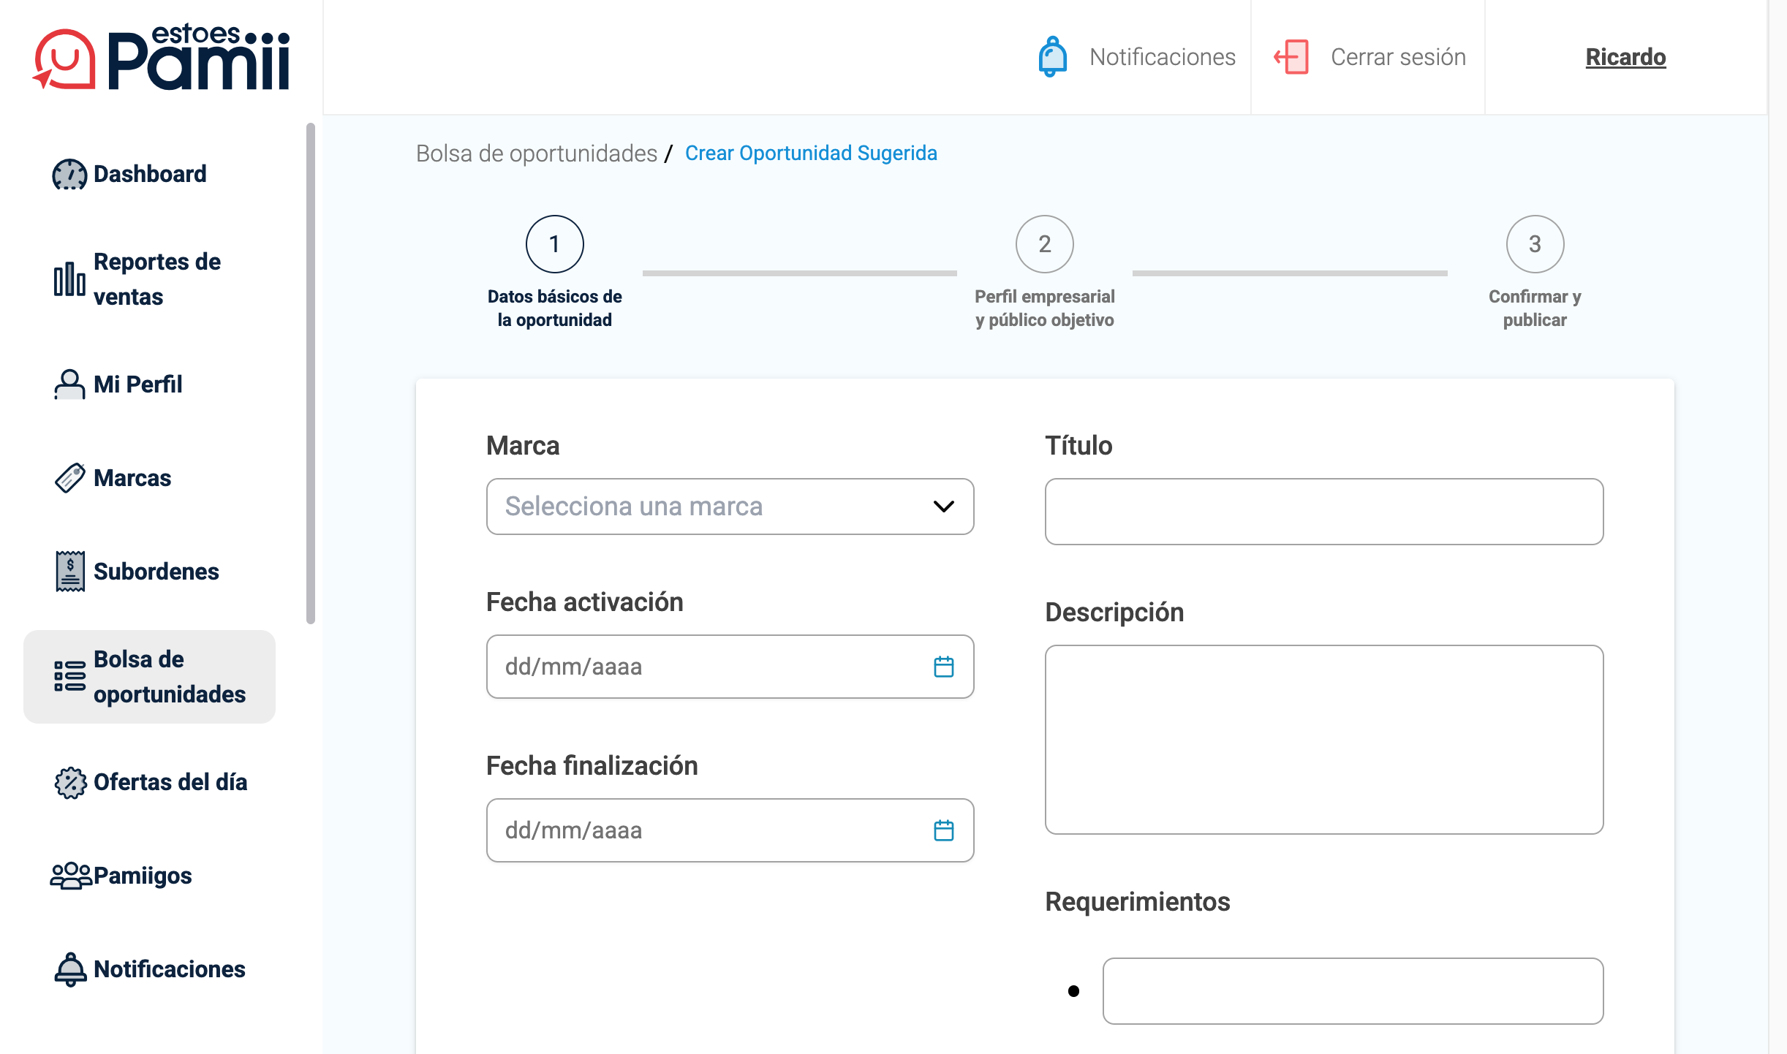This screenshot has height=1054, width=1787.
Task: Select the Mi Perfil icon
Action: click(68, 384)
